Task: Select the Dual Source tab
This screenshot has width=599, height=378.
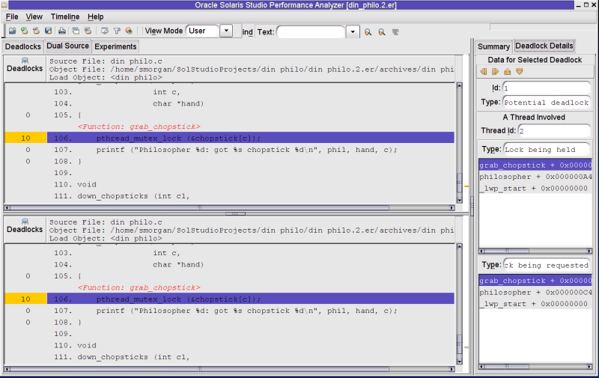Action: click(67, 46)
